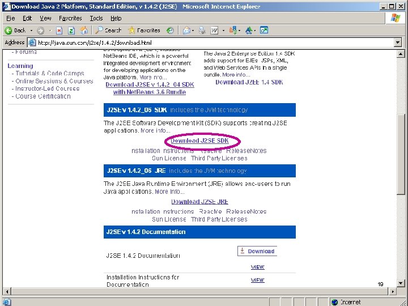This screenshot has height=306, width=408.
Task: Click More info link in the SDK description
Action: click(x=155, y=130)
